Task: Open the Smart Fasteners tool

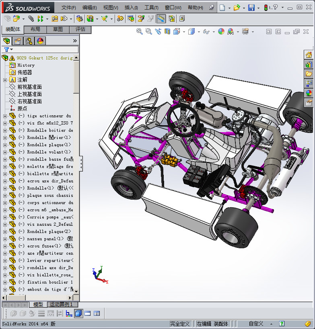Action: click(x=55, y=18)
